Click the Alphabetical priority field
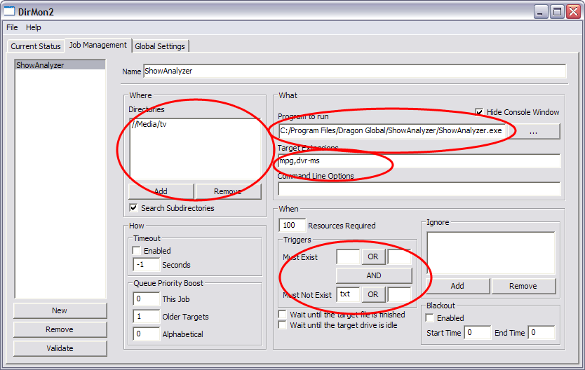 click(146, 334)
